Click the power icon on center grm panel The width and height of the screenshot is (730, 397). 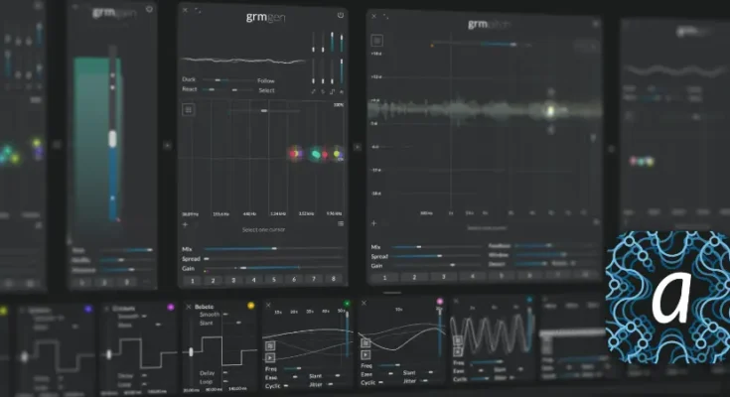[x=341, y=15]
